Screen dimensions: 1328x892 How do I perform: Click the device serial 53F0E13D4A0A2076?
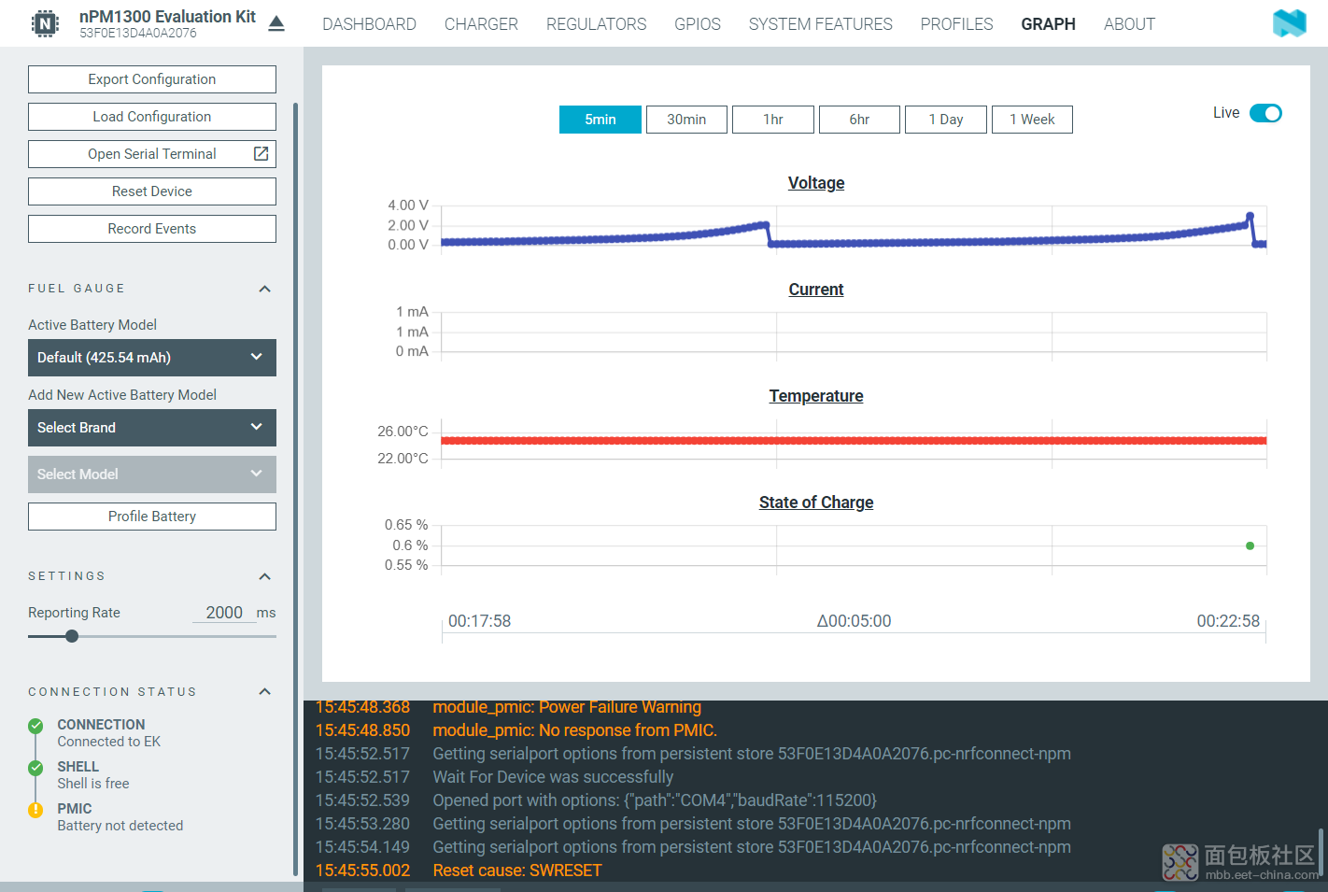pos(138,34)
